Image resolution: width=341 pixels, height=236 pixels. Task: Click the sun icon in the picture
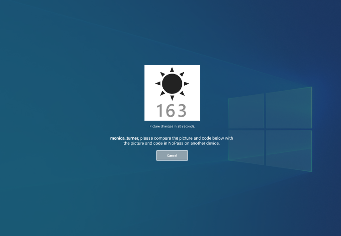[x=172, y=84]
